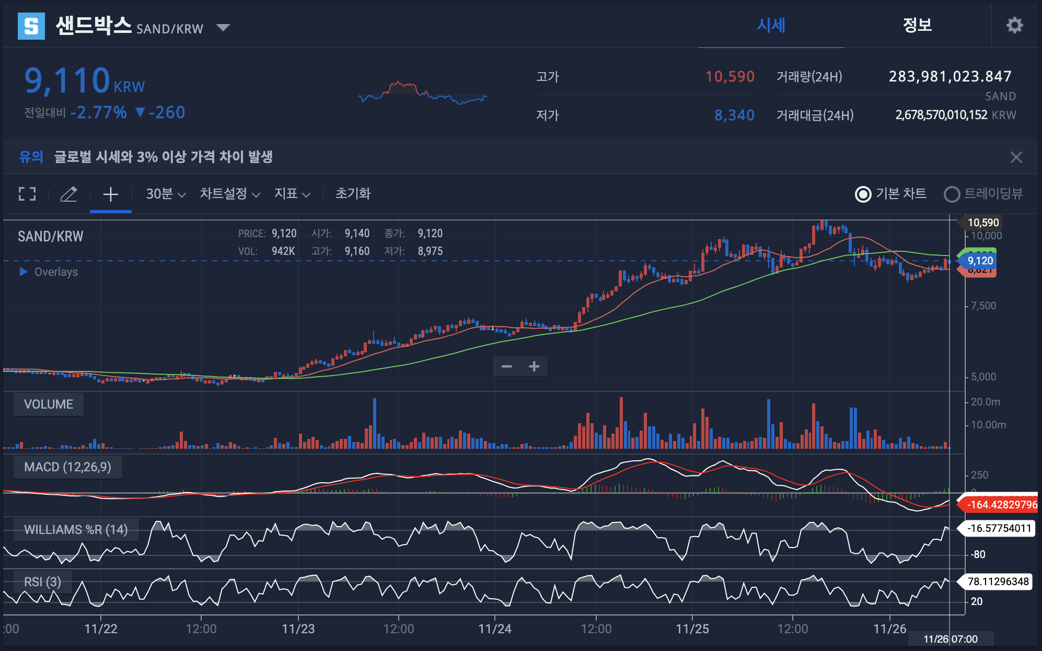The height and width of the screenshot is (651, 1042).
Task: Click the fullscreen expand chart icon
Action: 27,194
